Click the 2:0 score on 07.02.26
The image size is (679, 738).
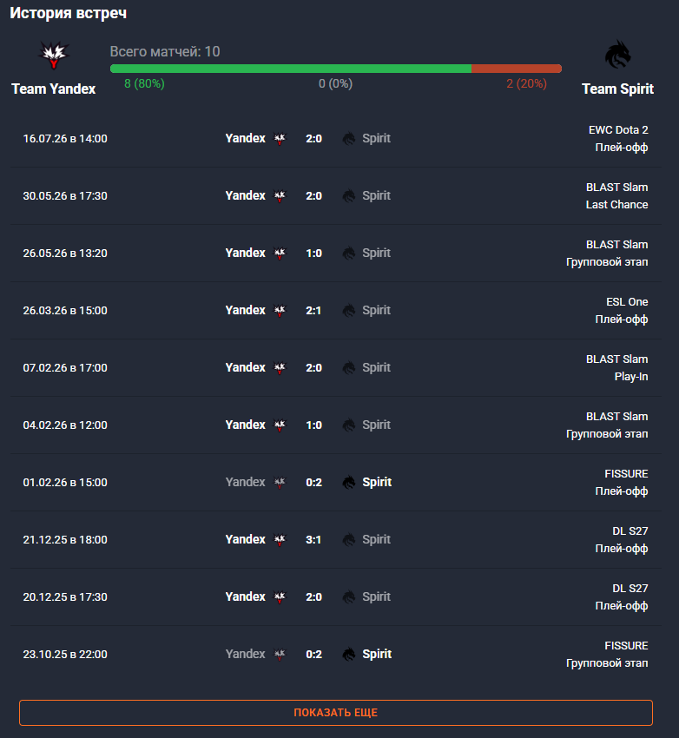[x=313, y=368]
